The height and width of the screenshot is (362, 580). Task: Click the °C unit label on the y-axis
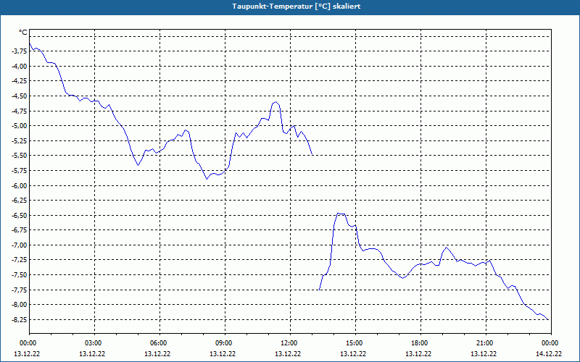pos(23,33)
